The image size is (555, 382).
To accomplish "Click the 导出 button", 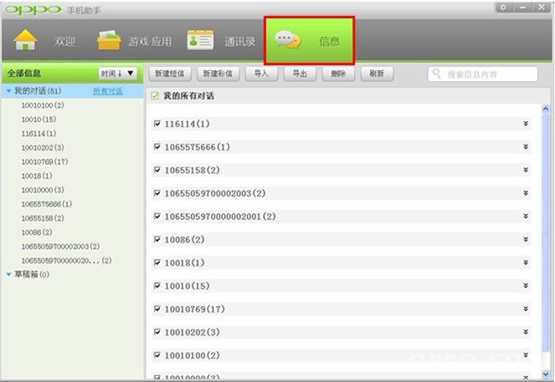I will point(300,74).
